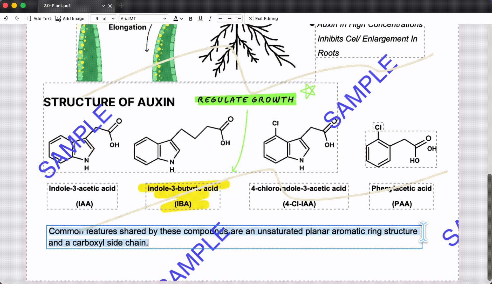The width and height of the screenshot is (492, 284).
Task: Expand the text color dropdown arrow
Action: click(181, 19)
